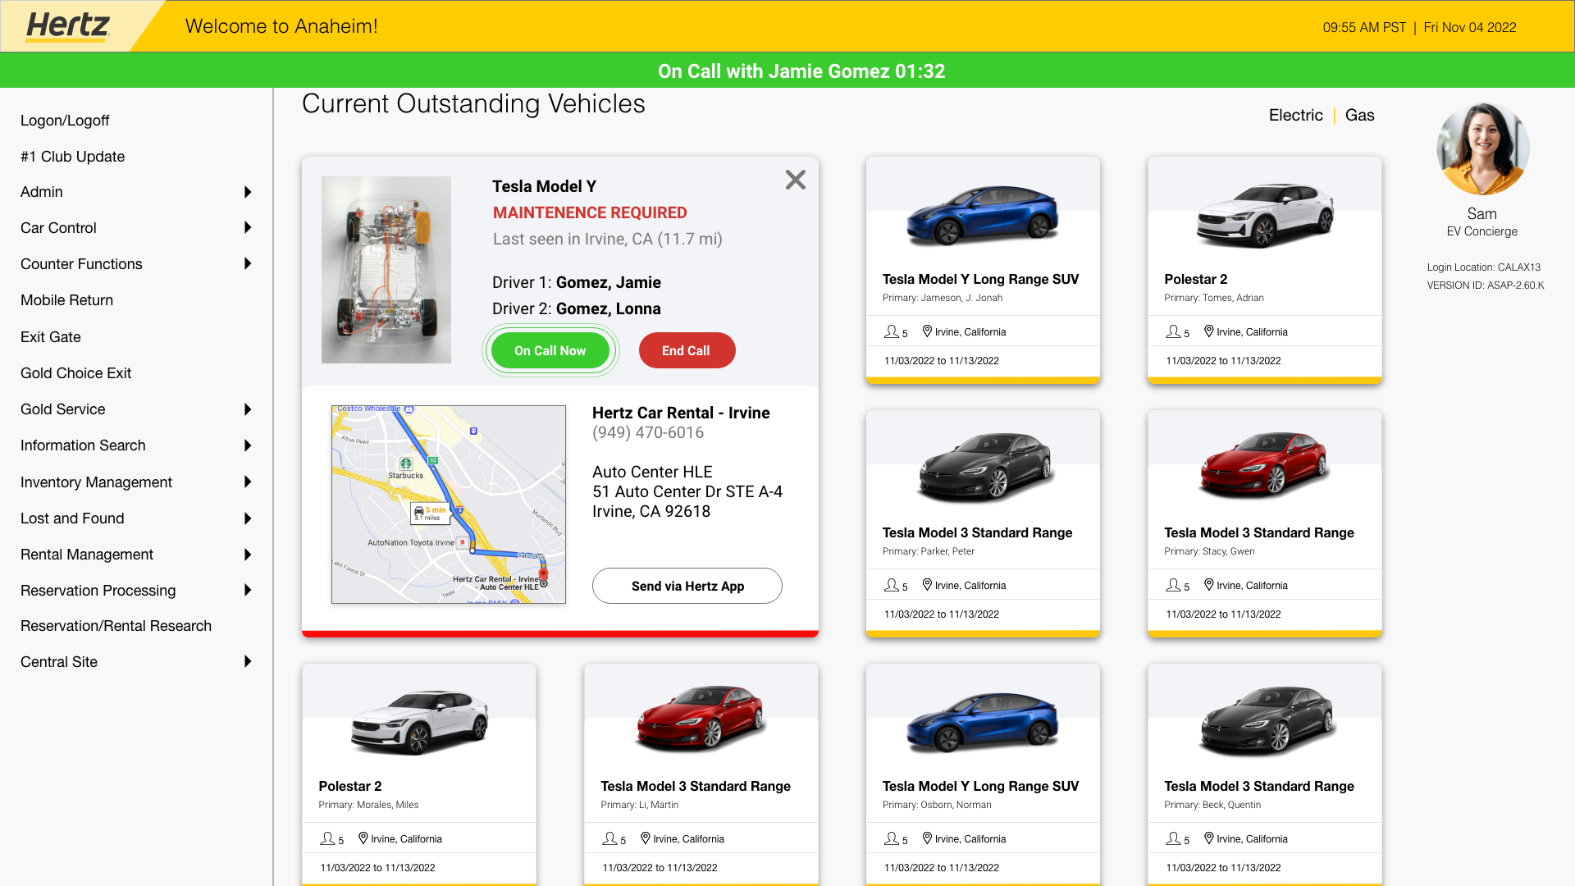Click the On Call Now button
Viewport: 1575px width, 886px height.
(x=550, y=350)
